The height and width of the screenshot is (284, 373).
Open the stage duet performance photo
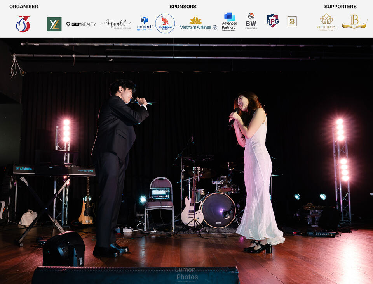point(186,161)
